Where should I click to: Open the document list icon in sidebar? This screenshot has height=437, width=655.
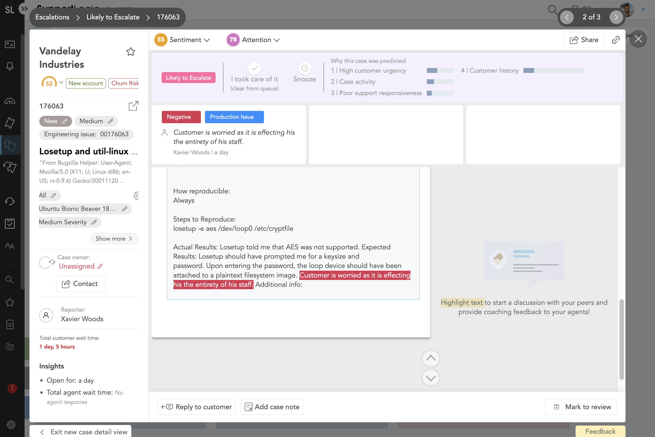click(10, 324)
